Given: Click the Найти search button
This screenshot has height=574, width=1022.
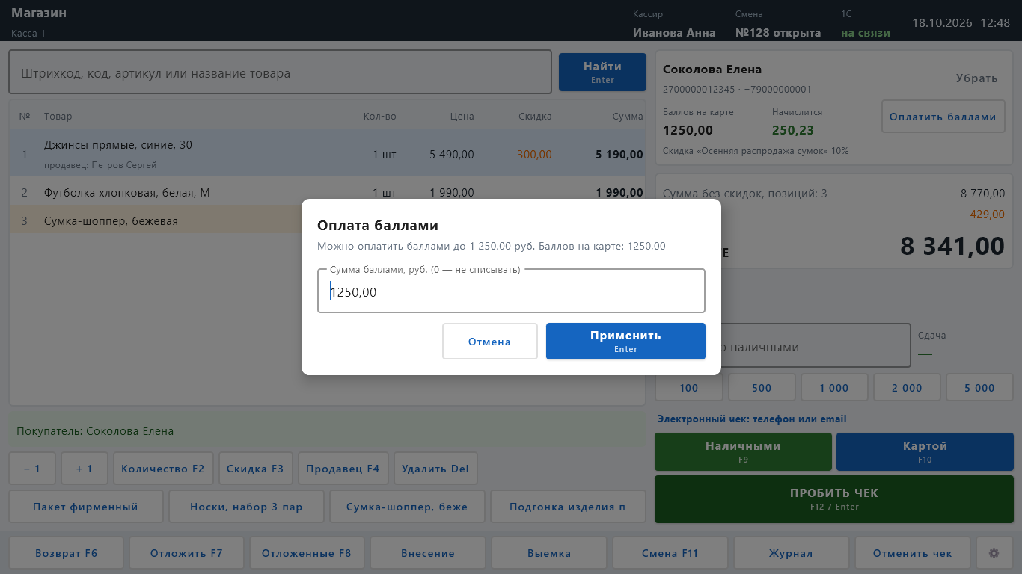Looking at the screenshot, I should [602, 72].
